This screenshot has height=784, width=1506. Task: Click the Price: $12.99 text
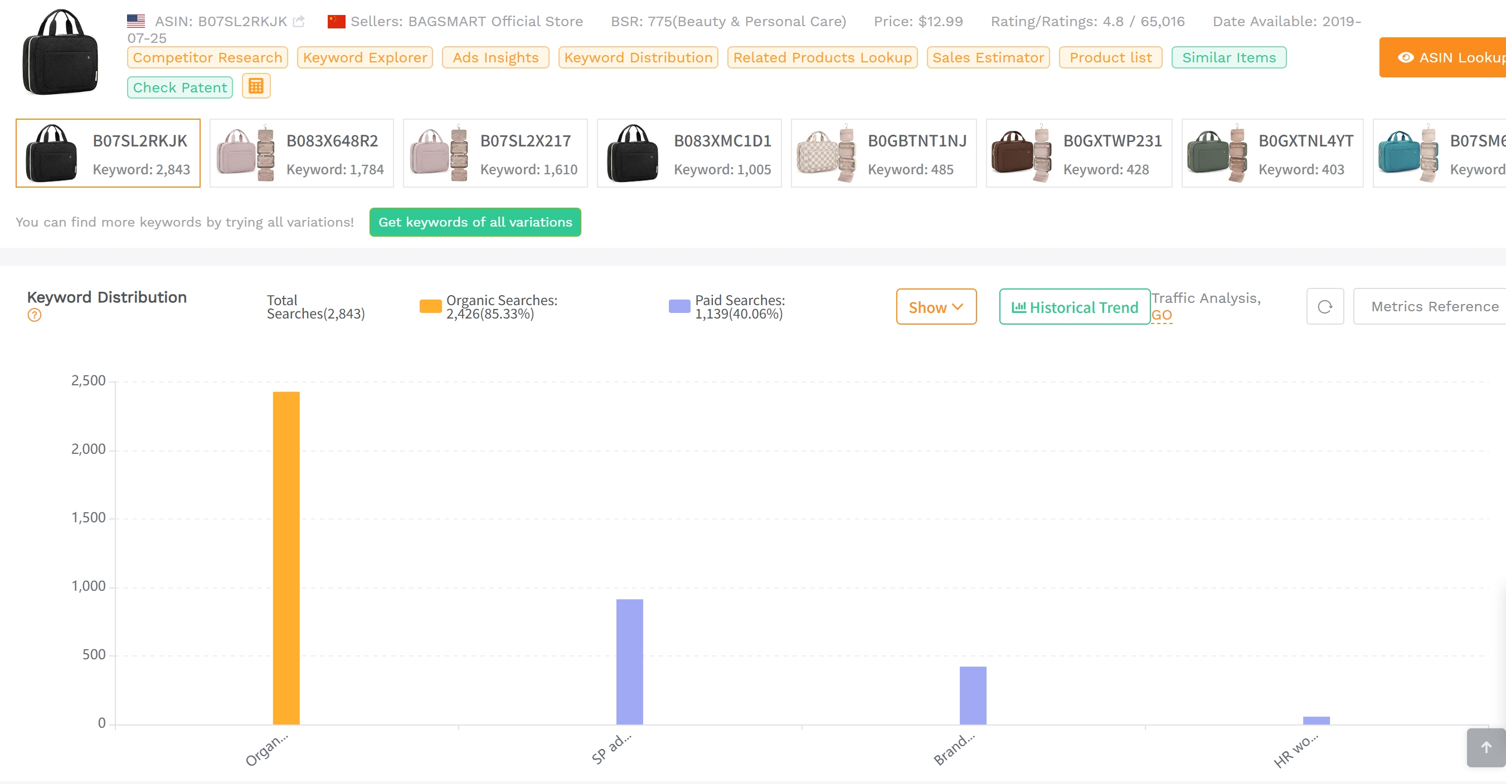[918, 22]
